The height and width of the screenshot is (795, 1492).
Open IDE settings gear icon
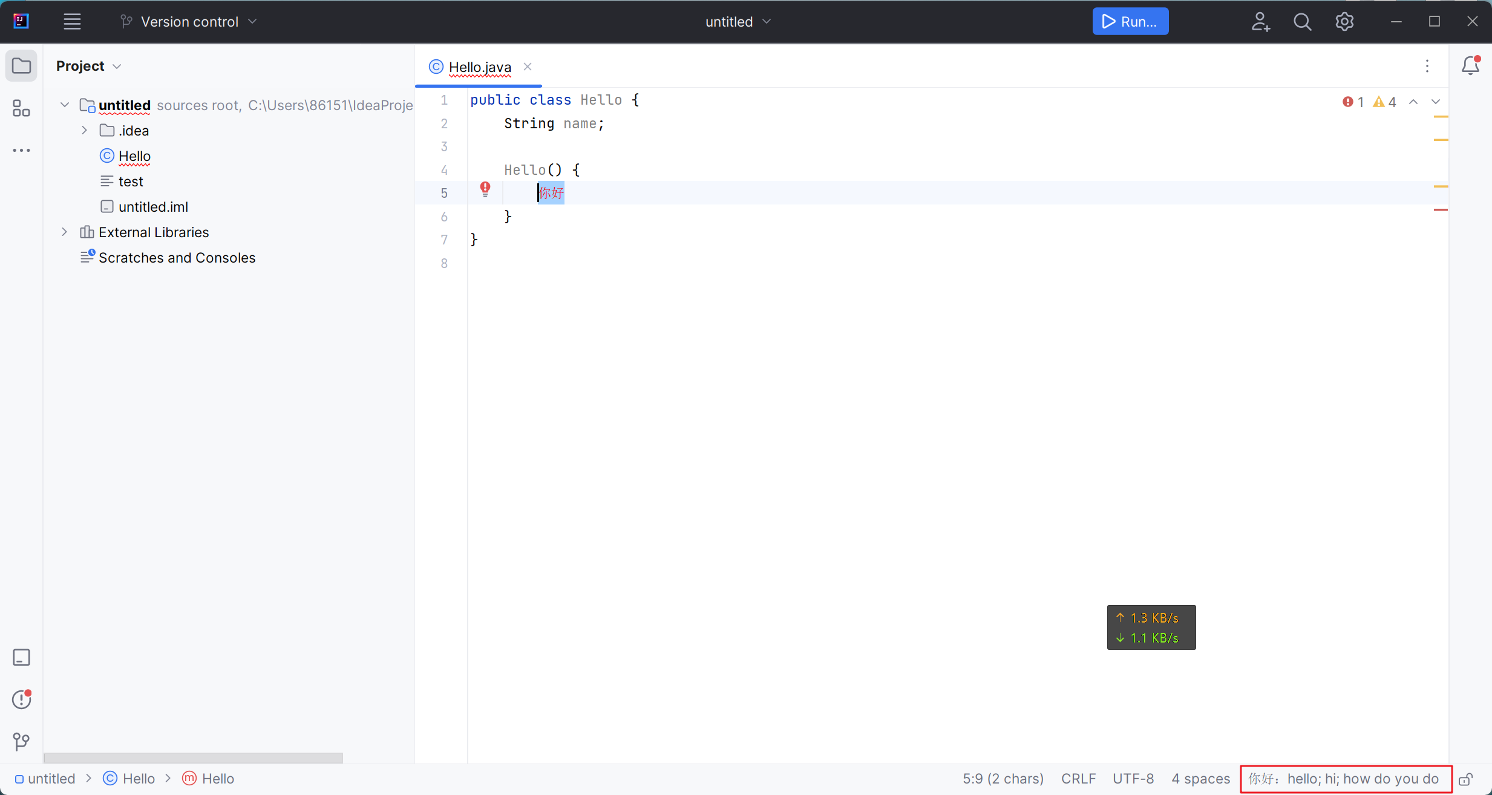tap(1344, 22)
